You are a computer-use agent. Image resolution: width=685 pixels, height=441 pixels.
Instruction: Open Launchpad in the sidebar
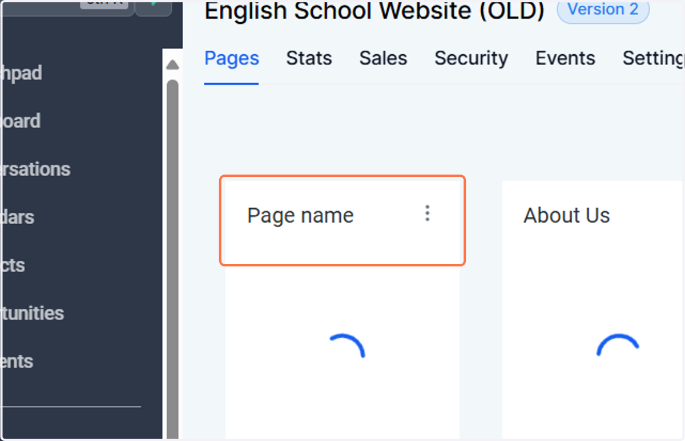pos(21,73)
